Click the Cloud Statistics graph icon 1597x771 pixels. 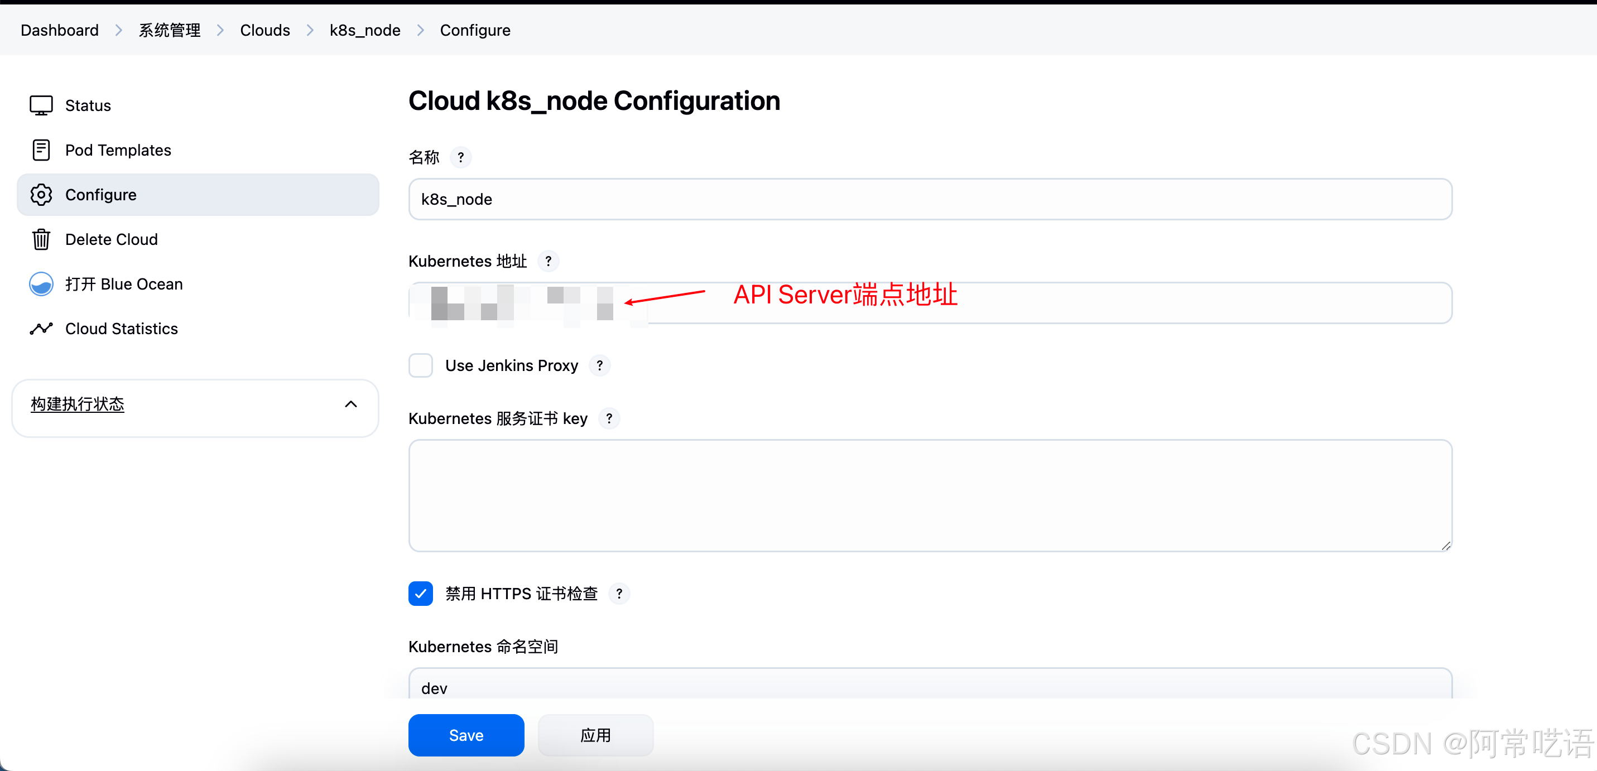[41, 329]
